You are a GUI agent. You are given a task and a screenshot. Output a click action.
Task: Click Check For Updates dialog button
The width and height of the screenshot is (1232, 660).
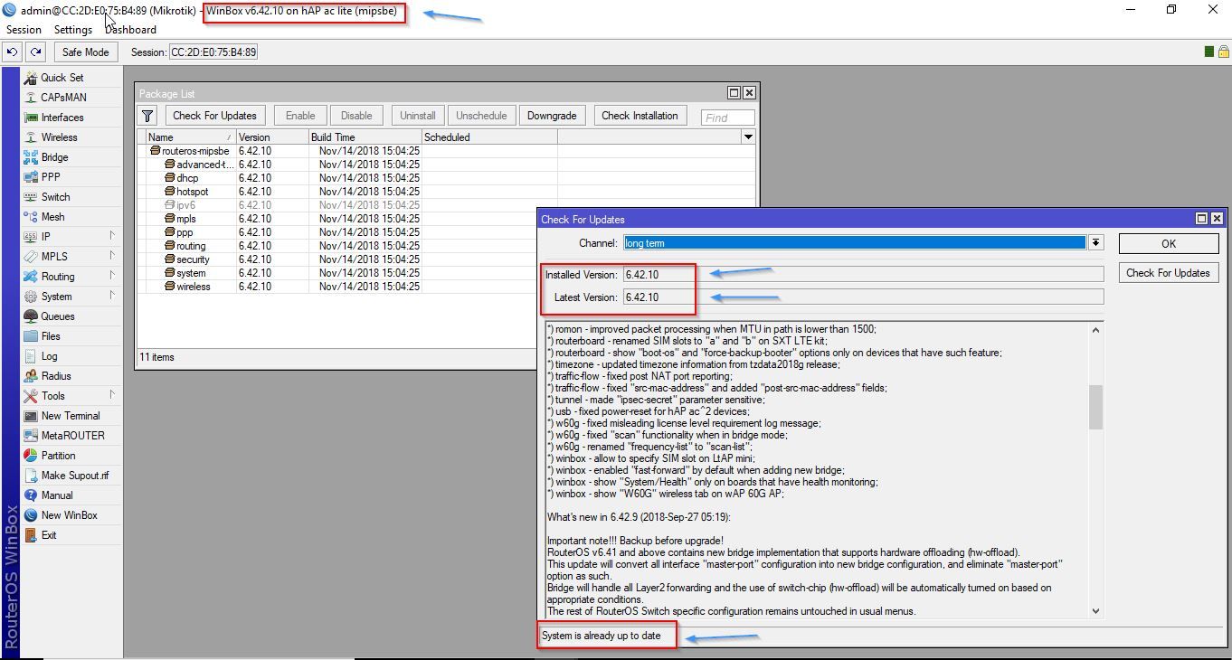tap(1169, 273)
